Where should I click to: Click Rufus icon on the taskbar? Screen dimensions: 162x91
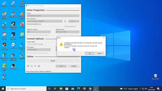tap(96, 89)
